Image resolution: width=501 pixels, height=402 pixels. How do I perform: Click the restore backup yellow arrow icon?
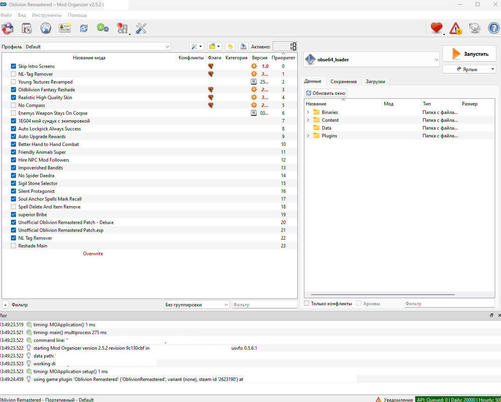pos(230,46)
